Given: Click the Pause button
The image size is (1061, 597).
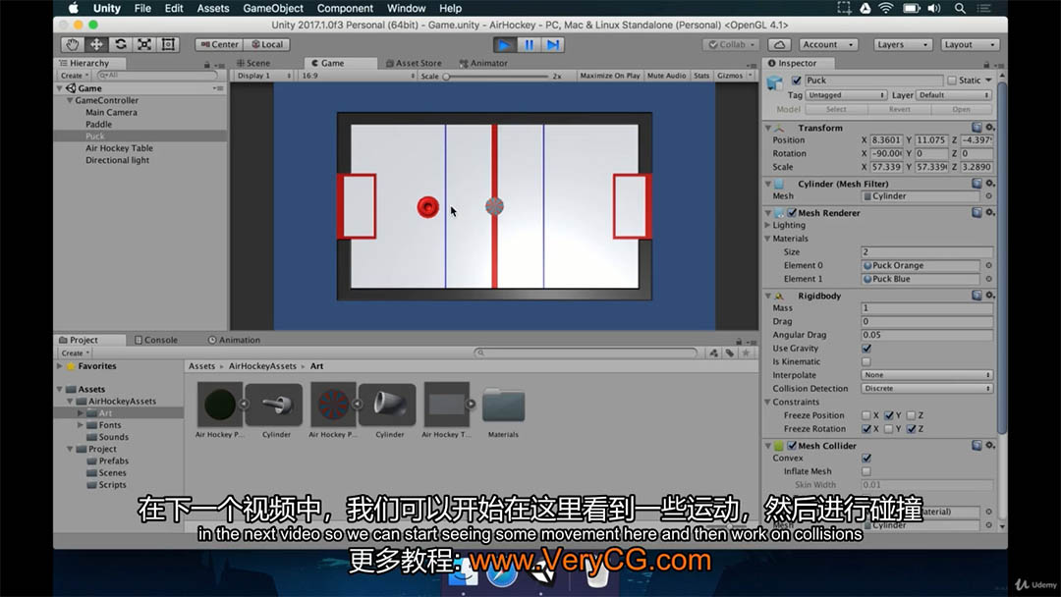Looking at the screenshot, I should pos(529,44).
